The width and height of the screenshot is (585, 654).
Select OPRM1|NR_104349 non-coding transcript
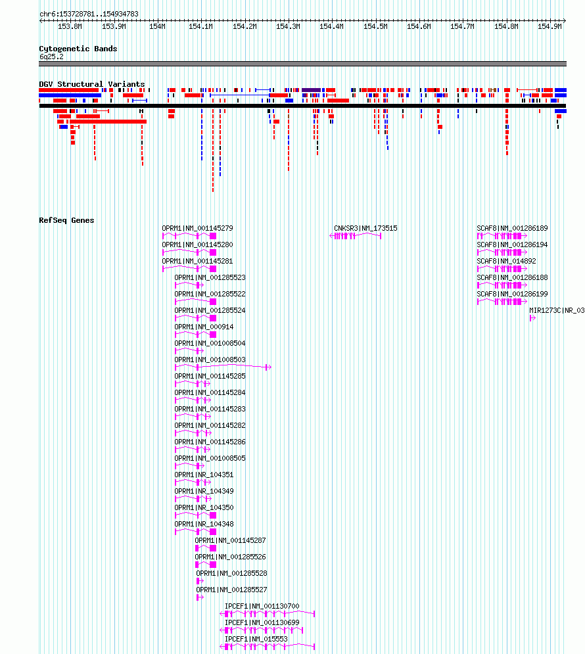204,491
